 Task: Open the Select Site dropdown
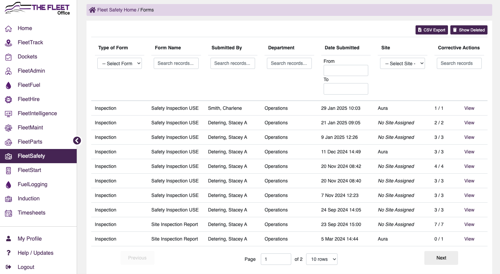402,64
